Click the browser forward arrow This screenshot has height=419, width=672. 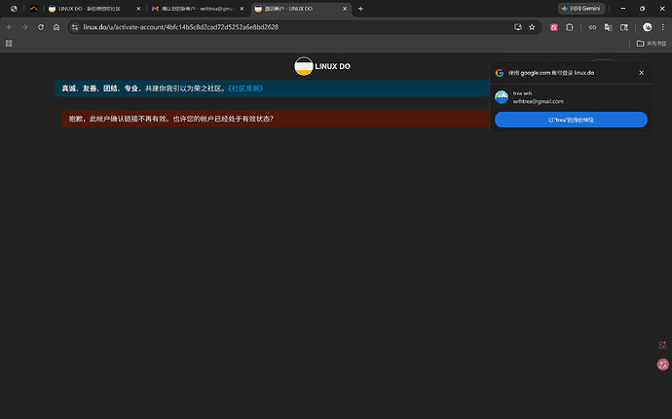(x=25, y=27)
